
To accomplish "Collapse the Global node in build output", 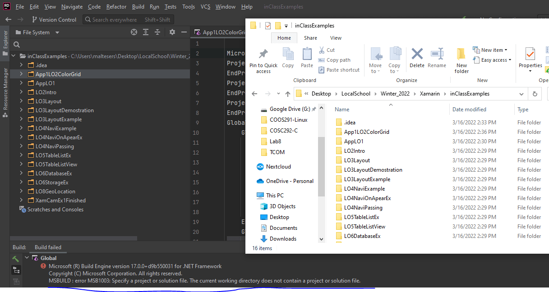I will coord(27,258).
